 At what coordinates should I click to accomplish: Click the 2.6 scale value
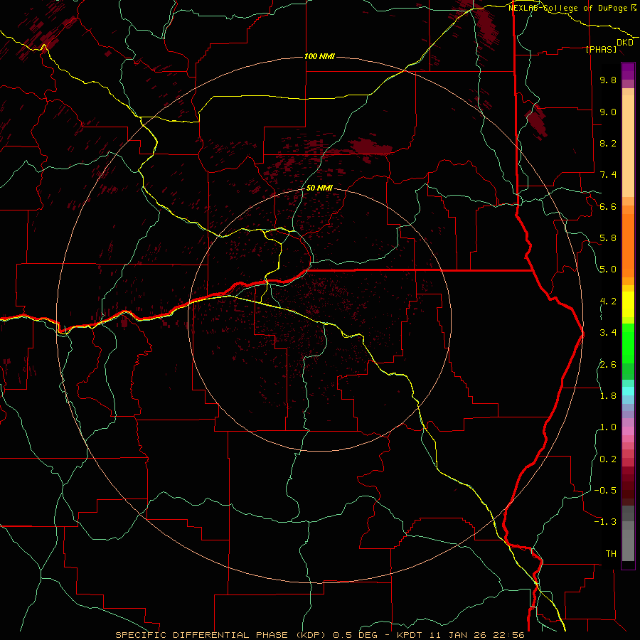(608, 365)
